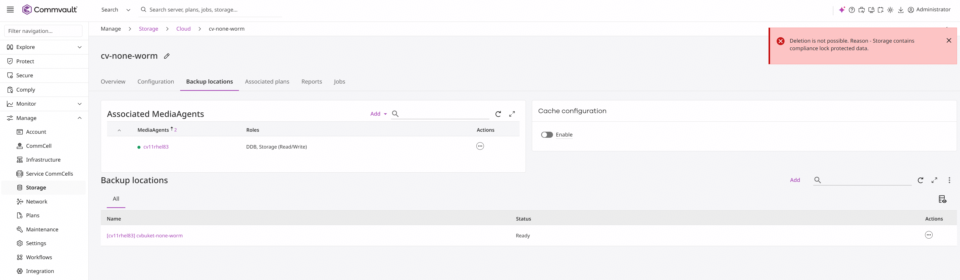Viewport: 960px width, 280px height.
Task: Open the hamburger navigation menu
Action: [x=11, y=10]
